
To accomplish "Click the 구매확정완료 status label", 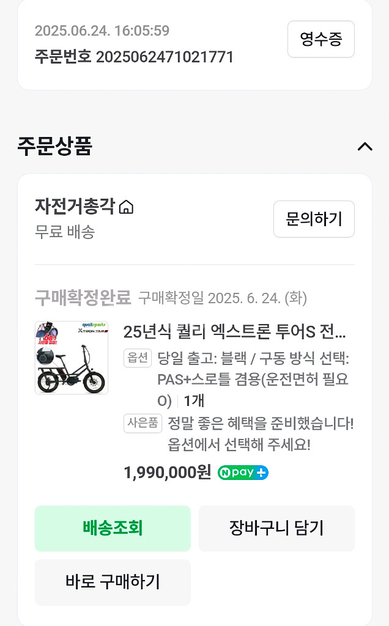I will click(83, 298).
